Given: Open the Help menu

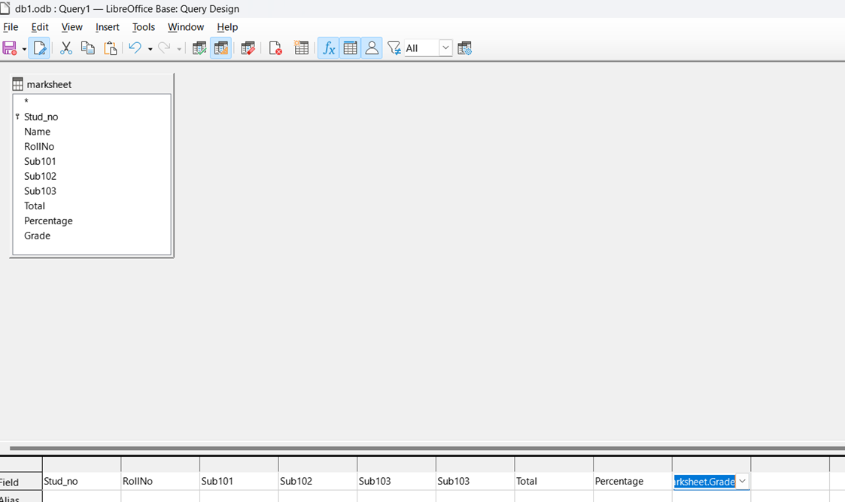Looking at the screenshot, I should (x=227, y=27).
